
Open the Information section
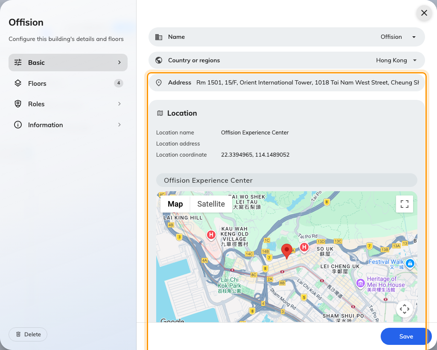[x=68, y=125]
